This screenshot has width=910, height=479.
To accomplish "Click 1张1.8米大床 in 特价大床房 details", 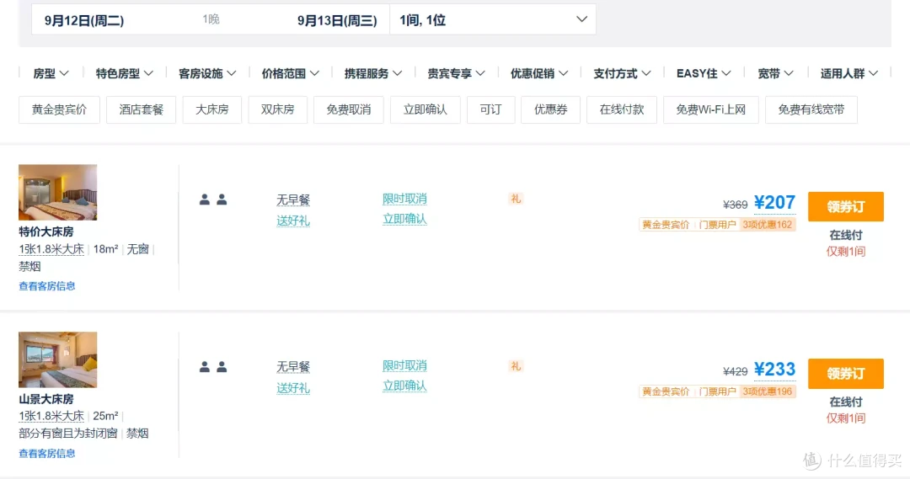I will click(51, 249).
